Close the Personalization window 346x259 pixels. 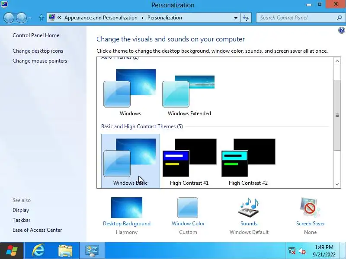coord(336,4)
